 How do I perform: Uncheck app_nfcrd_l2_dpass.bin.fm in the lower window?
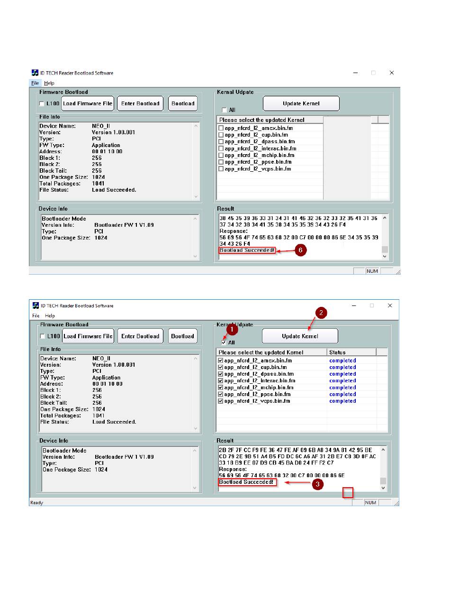[220, 374]
